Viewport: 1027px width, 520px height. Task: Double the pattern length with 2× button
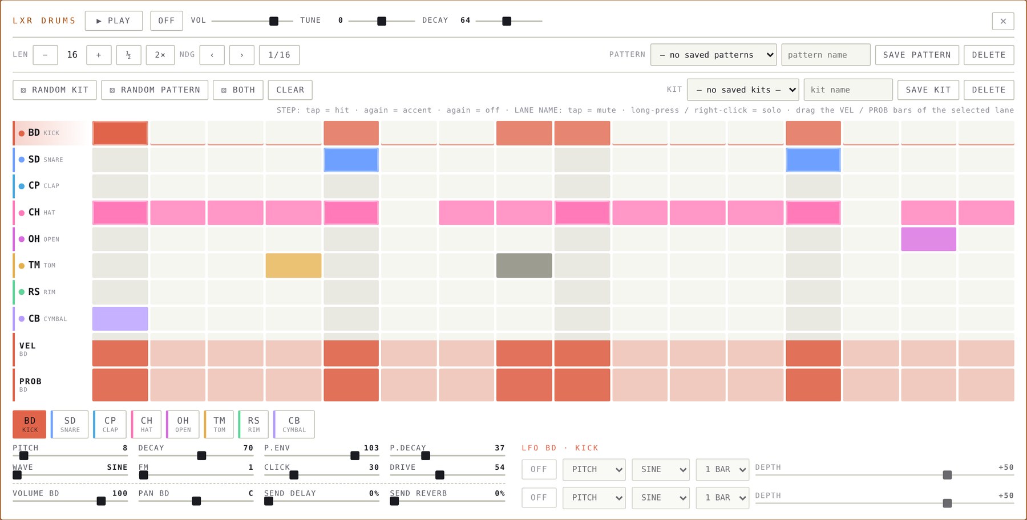(160, 55)
